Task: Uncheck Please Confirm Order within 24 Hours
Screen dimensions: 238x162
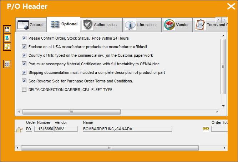Action: tap(24, 38)
